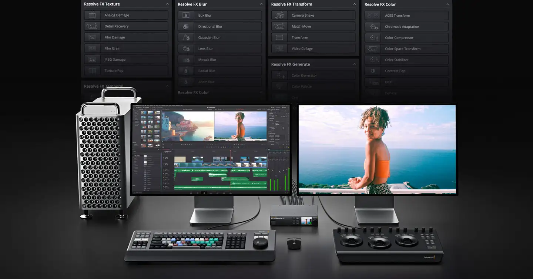Click the Gaussian Blur curve icon
Image resolution: width=533 pixels, height=279 pixels.
coord(186,38)
